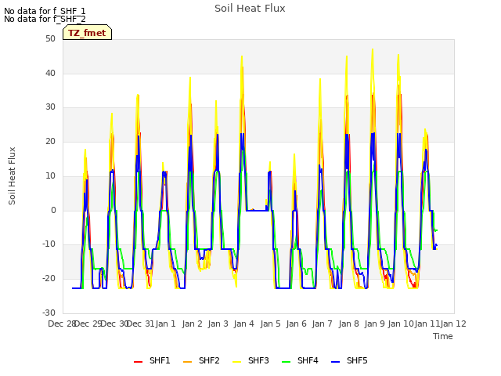Click the TZ_fmet annotation label
This screenshot has height=376, width=501.
(87, 33)
